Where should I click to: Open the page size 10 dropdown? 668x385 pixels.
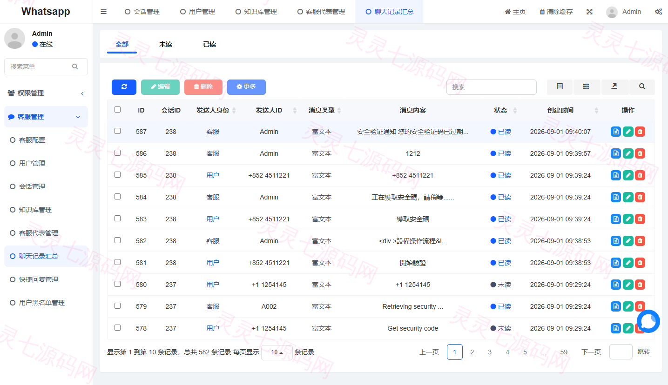click(x=277, y=352)
